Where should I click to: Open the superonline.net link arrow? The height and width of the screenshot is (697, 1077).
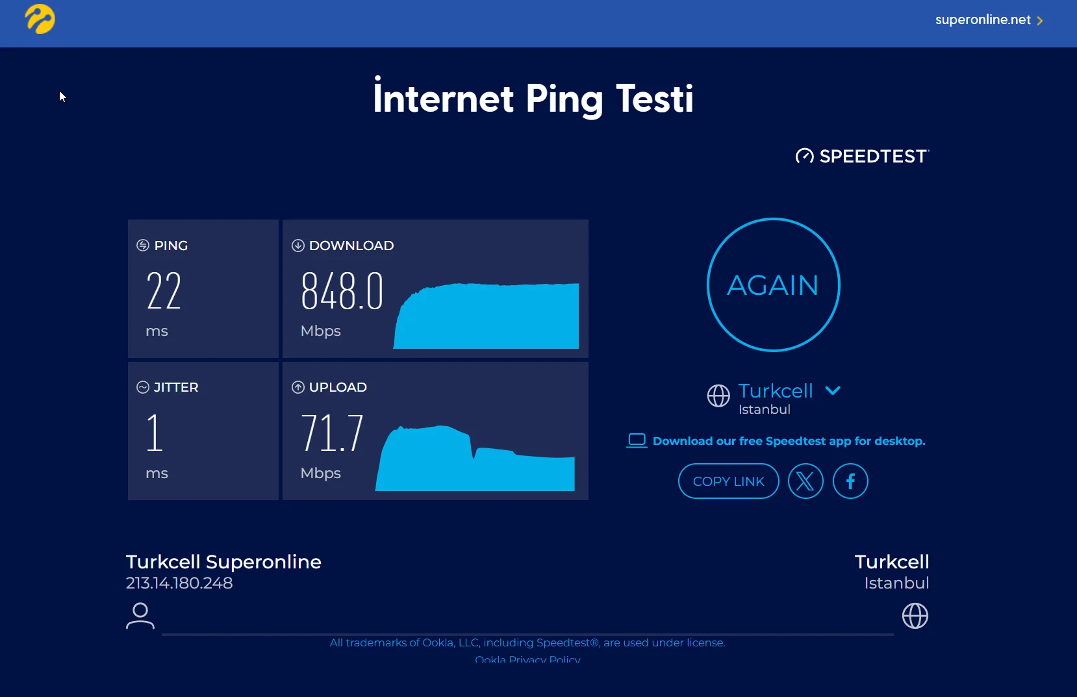(x=1040, y=21)
